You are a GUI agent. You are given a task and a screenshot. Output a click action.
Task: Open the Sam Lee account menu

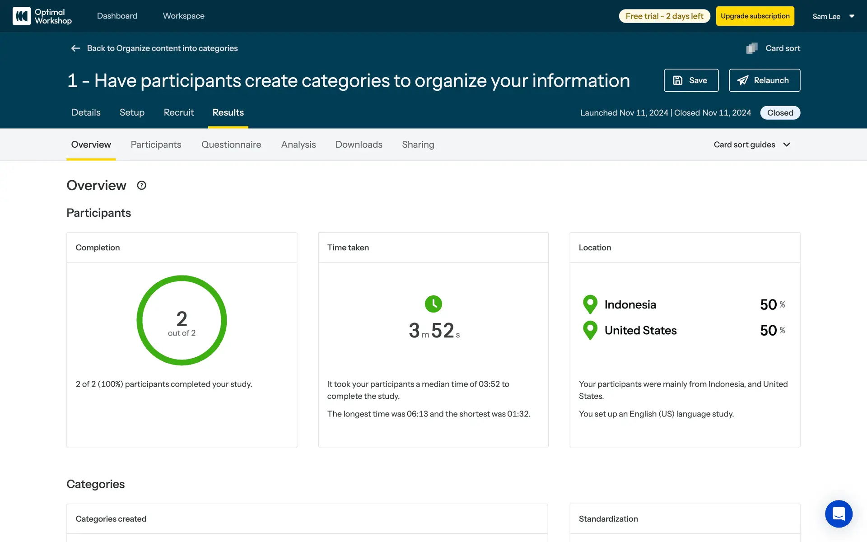(833, 16)
